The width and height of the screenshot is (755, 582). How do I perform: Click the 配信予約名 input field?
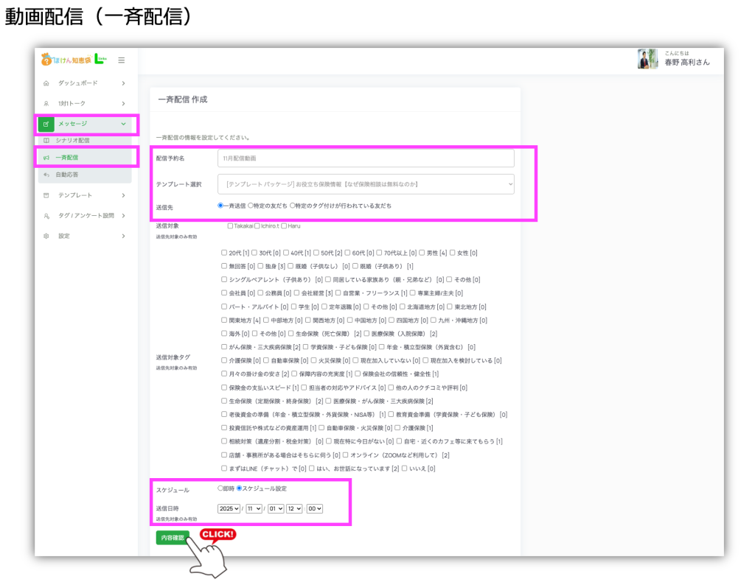(366, 158)
